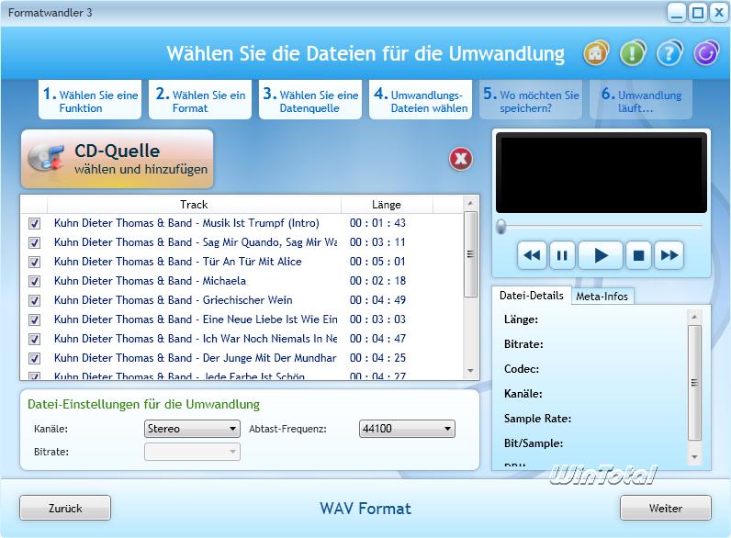This screenshot has width=731, height=538.
Task: Maximize the Formatwandler 3 window
Action: pyautogui.click(x=697, y=13)
